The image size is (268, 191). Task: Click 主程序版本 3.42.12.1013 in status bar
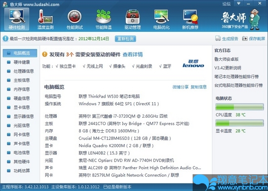tap(25, 187)
